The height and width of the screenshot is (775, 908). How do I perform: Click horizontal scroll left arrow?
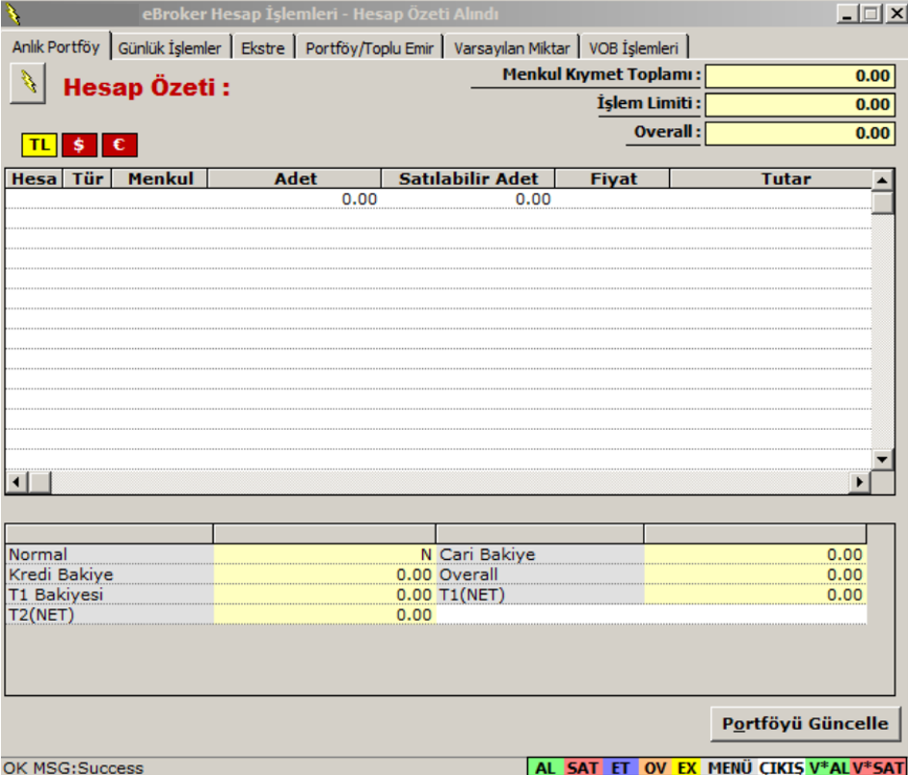(x=16, y=482)
